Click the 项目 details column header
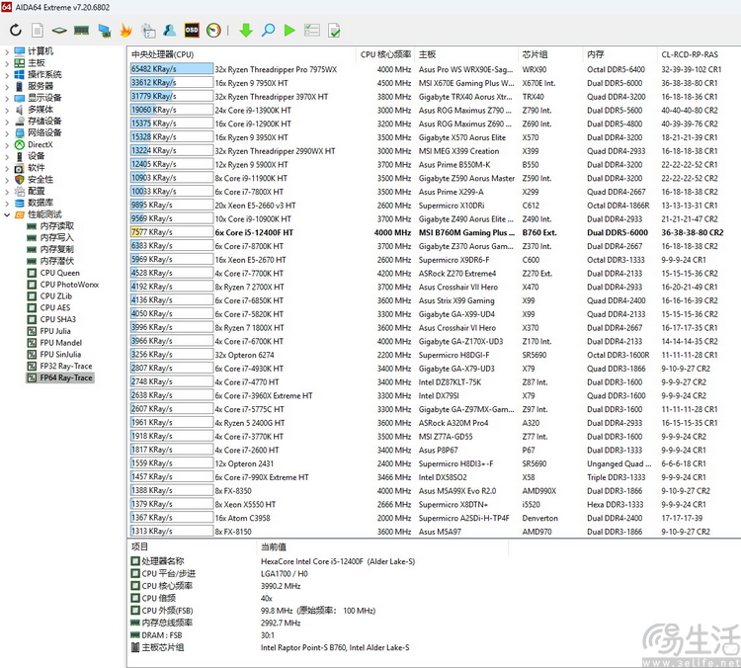Image resolution: width=741 pixels, height=668 pixels. tap(192, 547)
